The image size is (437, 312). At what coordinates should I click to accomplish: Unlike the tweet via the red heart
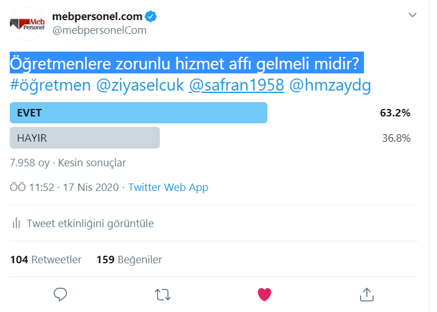point(264,294)
